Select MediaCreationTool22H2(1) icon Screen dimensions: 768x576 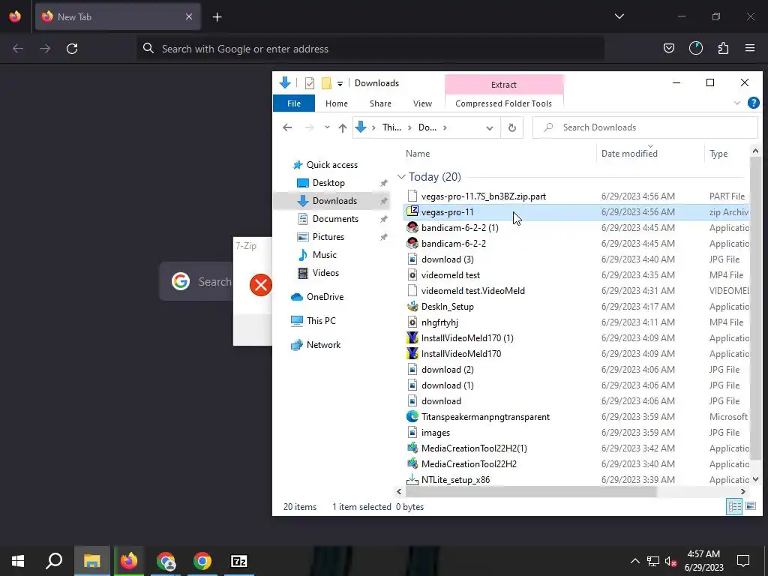tap(412, 448)
